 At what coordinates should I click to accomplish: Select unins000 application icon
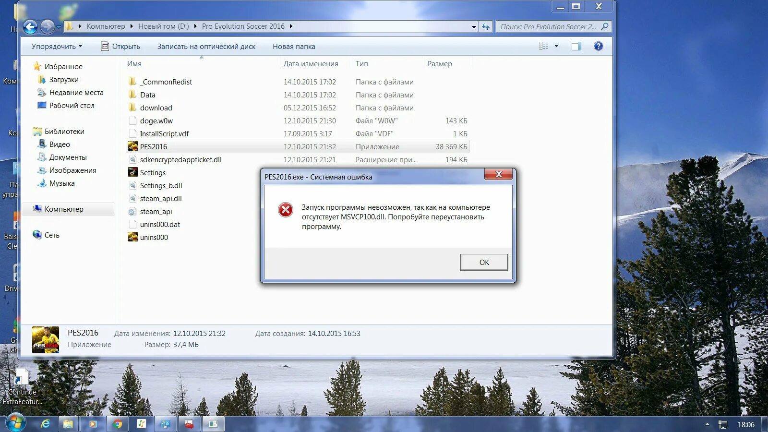pos(133,238)
